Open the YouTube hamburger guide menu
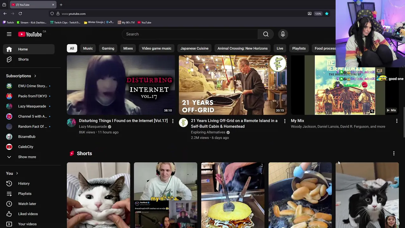405x228 pixels. [x=9, y=34]
